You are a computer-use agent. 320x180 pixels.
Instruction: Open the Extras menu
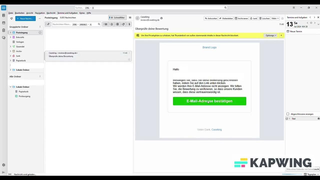click(82, 13)
